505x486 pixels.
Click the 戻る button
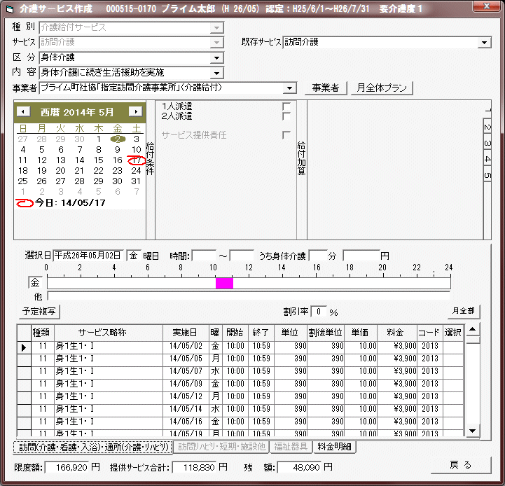point(460,465)
